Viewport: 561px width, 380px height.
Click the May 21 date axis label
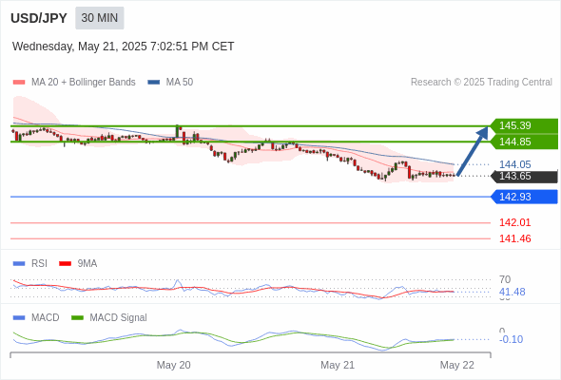point(338,365)
